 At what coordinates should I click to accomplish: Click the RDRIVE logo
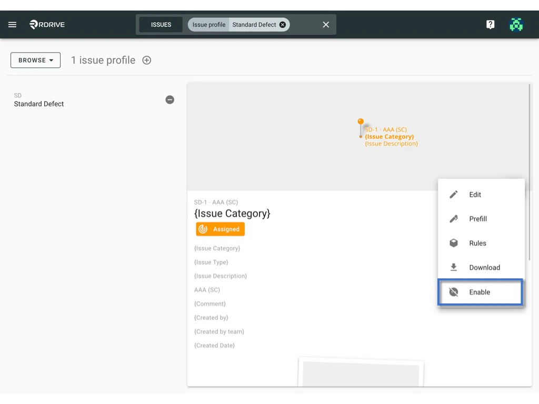(x=46, y=24)
